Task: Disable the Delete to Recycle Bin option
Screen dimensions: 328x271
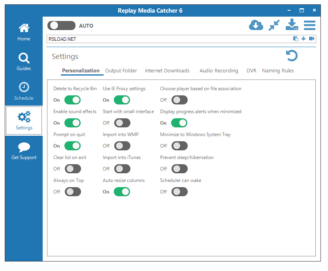Action: 72,100
